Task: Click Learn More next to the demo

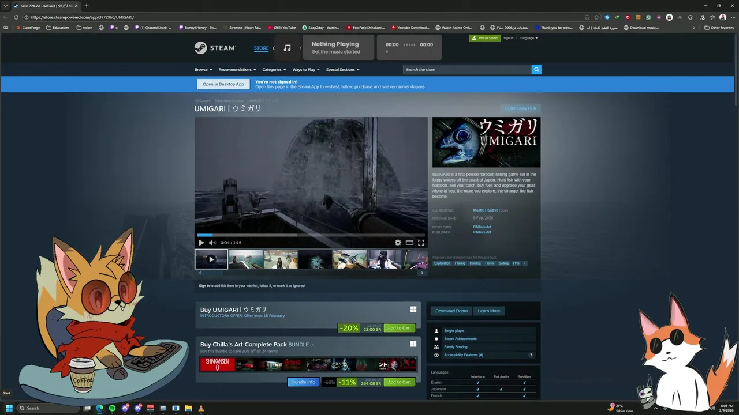Action: point(489,311)
